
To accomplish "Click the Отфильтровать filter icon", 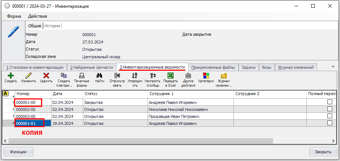I will (x=117, y=76).
